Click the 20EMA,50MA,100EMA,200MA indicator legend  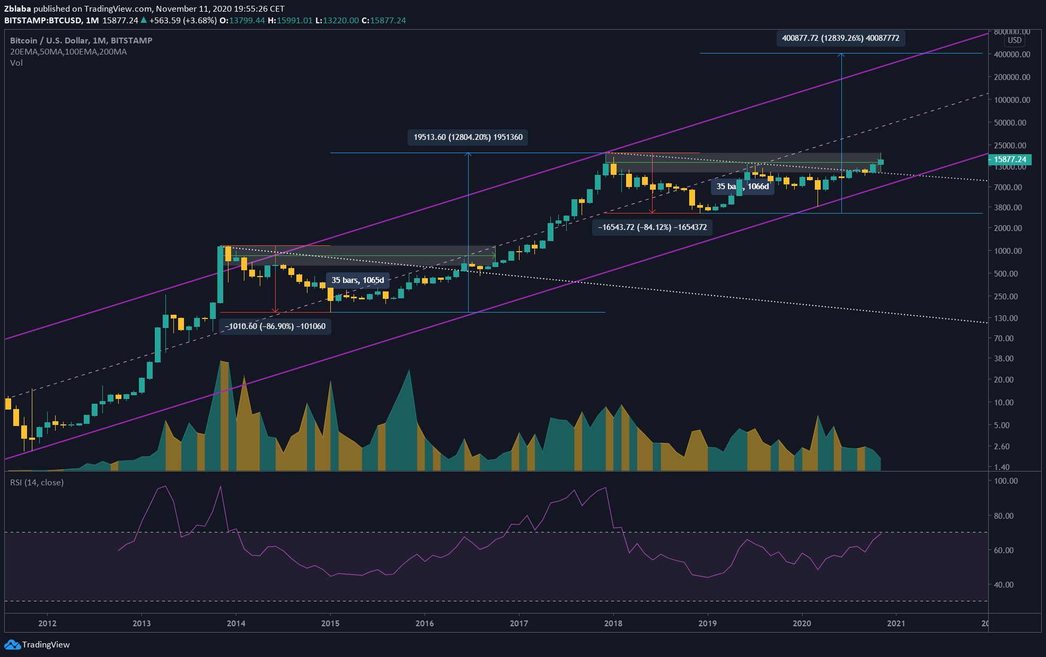click(68, 52)
